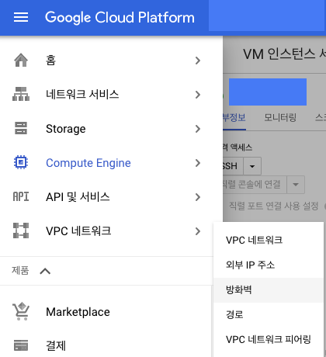
Task: Select 경로 in the submenu
Action: [269, 315]
